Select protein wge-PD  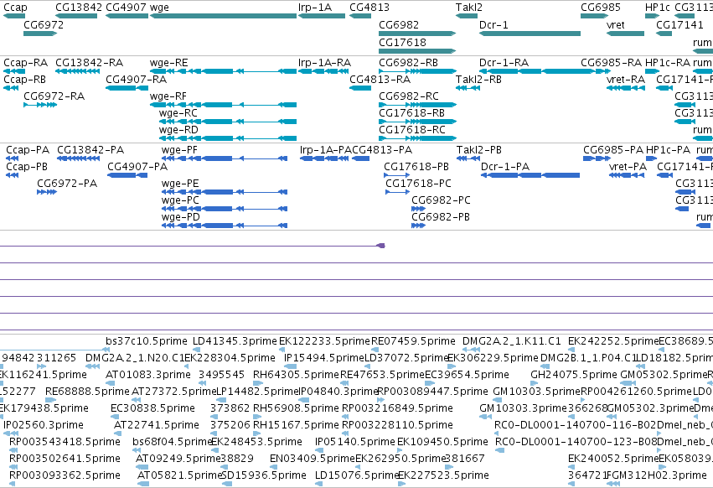tap(225, 226)
